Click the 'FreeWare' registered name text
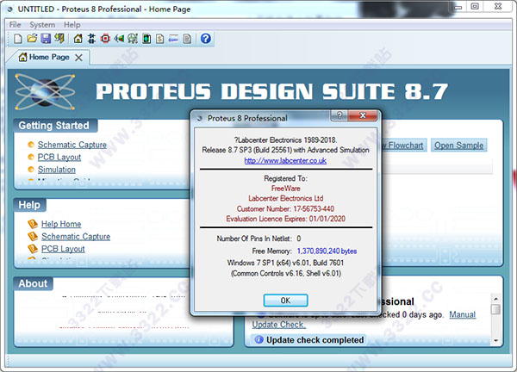The width and height of the screenshot is (517, 372). (285, 189)
